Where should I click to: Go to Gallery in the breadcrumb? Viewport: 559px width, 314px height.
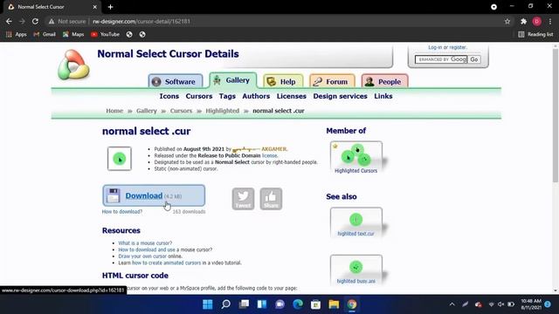point(147,111)
